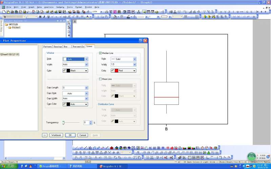Click the funnel filter toolbar icon
This screenshot has width=271, height=169.
[204, 12]
